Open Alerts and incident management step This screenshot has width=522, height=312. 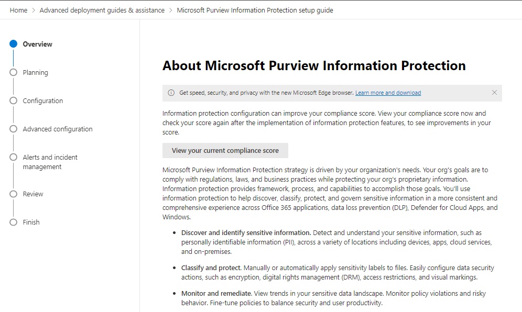(x=50, y=162)
